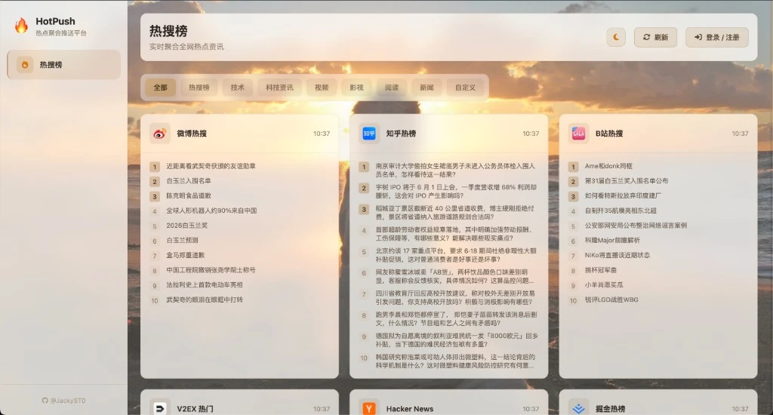Open Weibo item 武契奇的眼泪在眼眶中打转
The height and width of the screenshot is (415, 773).
point(205,300)
